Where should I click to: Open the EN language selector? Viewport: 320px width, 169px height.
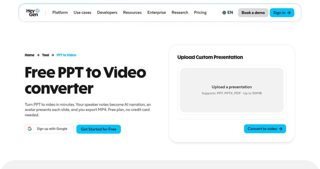228,12
